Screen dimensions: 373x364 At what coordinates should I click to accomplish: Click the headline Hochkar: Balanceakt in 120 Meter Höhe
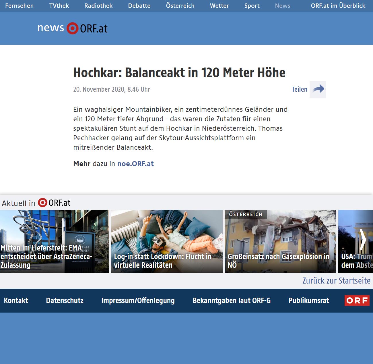pyautogui.click(x=179, y=73)
